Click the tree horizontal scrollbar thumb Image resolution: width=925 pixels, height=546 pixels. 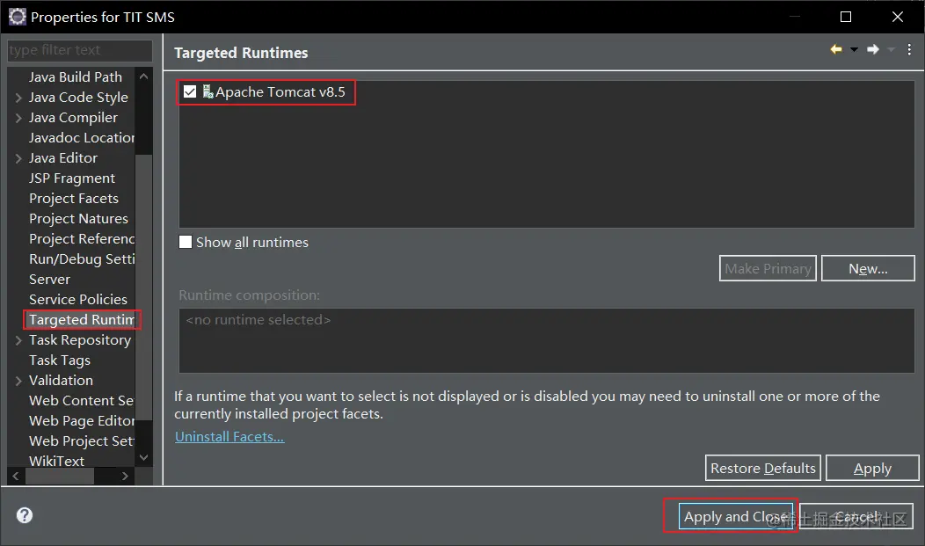click(60, 476)
